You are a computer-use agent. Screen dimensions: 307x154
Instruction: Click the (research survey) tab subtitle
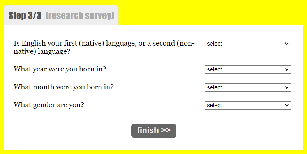(x=80, y=16)
